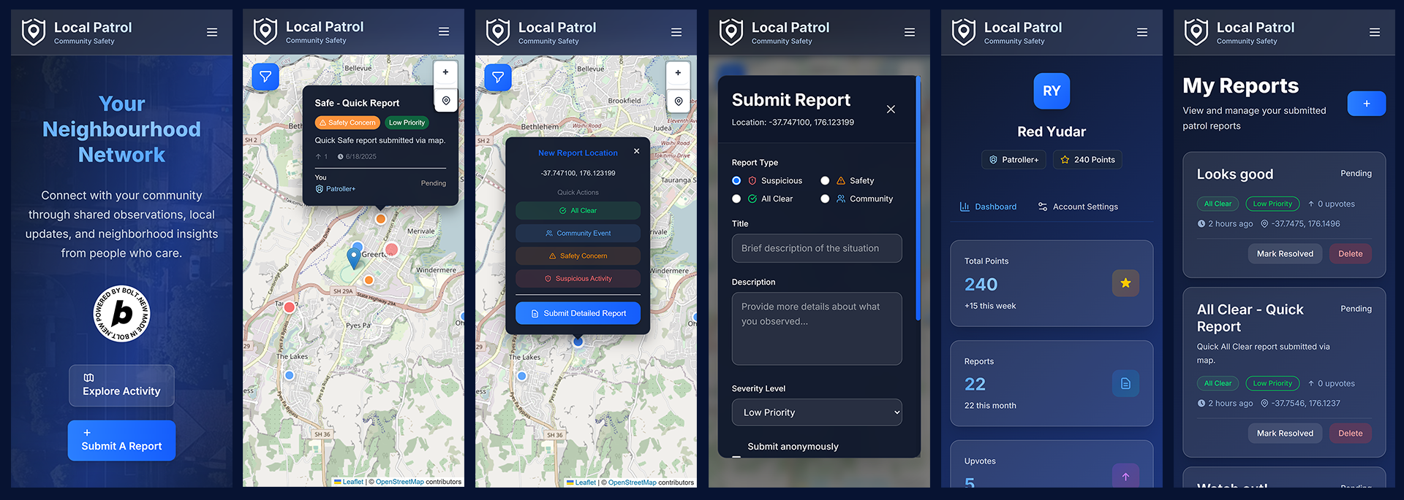Click the Explore Activity button
This screenshot has height=500, width=1404.
pyautogui.click(x=121, y=385)
